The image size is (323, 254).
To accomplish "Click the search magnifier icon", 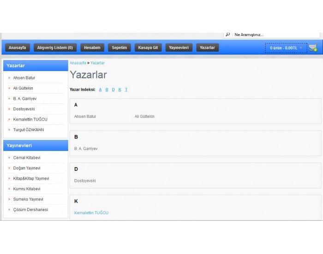I will coord(228,35).
